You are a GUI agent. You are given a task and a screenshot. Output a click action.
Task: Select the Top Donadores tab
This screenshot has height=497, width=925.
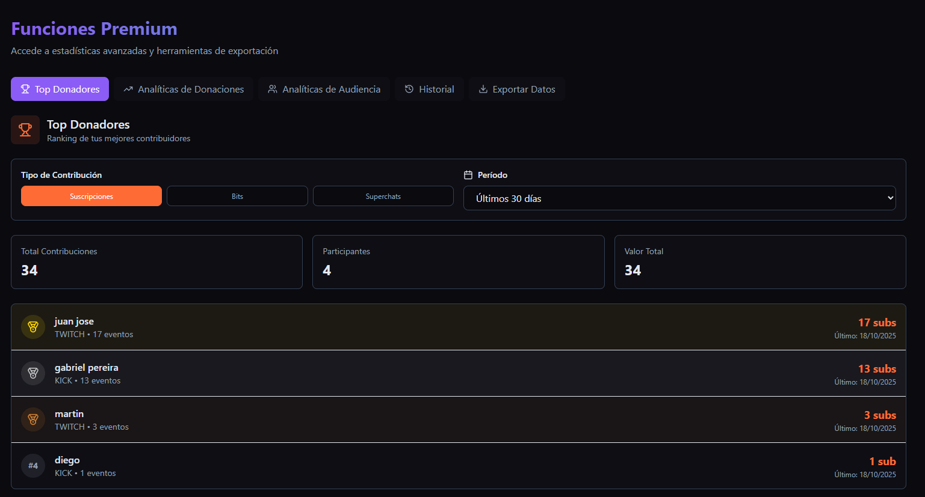pyautogui.click(x=60, y=89)
